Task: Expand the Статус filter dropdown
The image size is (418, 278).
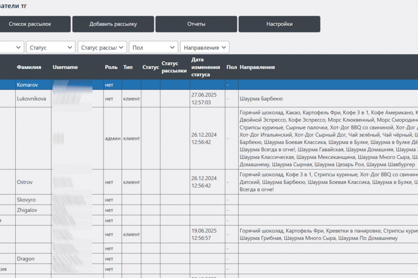Action: pyautogui.click(x=51, y=47)
